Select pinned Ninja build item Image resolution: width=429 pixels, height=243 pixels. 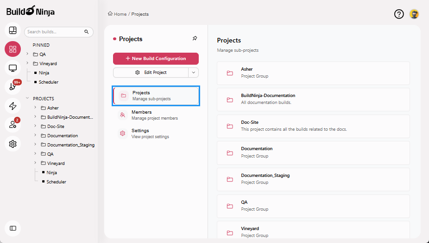(x=44, y=73)
